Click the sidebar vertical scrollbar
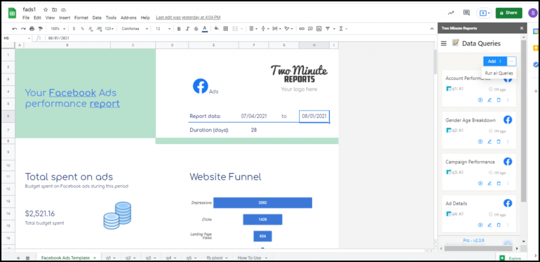 [524, 120]
